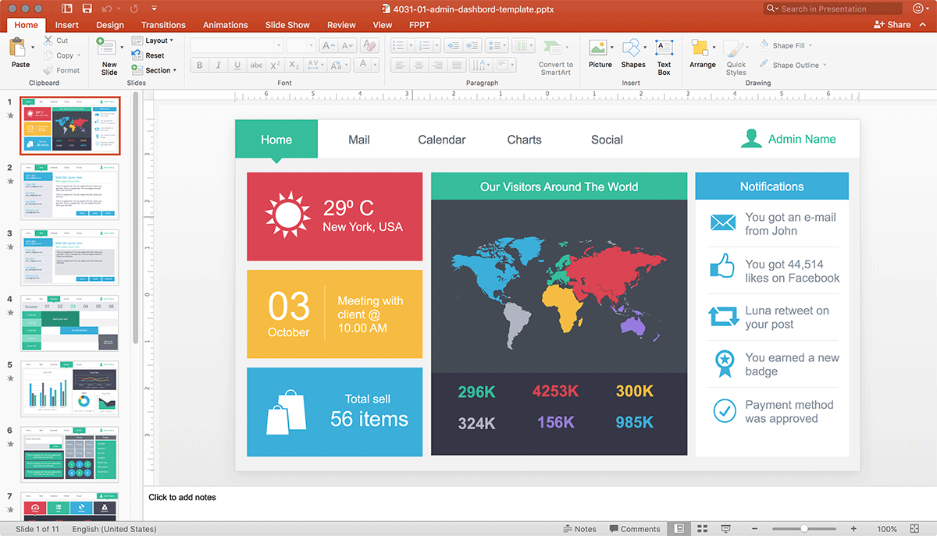Toggle Superscript formatting

point(275,66)
